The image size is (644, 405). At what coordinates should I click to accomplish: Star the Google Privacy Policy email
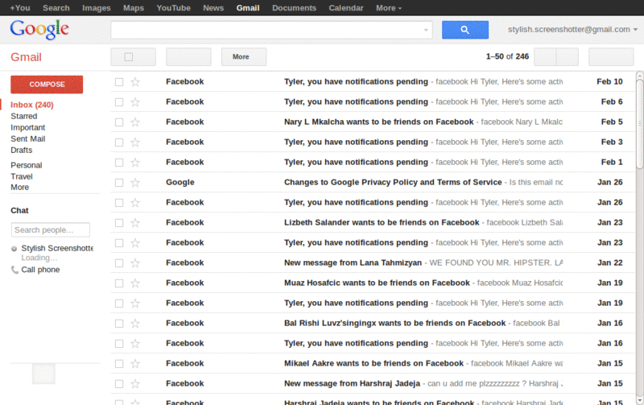click(x=135, y=183)
